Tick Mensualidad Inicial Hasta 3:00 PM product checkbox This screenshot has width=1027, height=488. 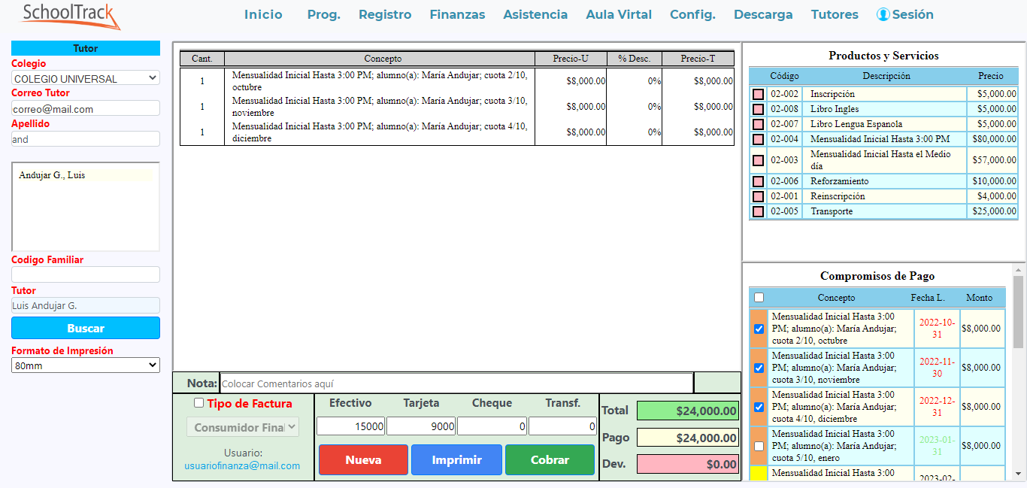(x=758, y=139)
